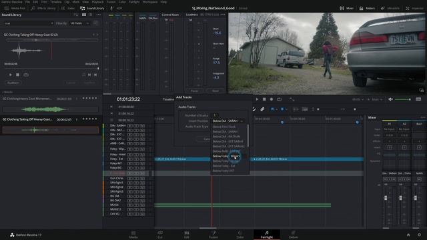This screenshot has width=427, height=240.
Task: Switch to the Color page tab
Action: pyautogui.click(x=240, y=235)
